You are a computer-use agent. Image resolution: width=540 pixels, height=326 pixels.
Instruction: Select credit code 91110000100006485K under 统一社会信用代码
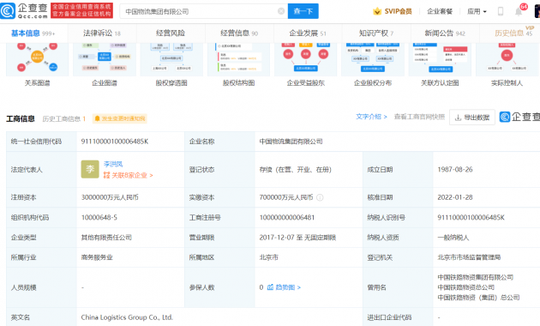115,142
